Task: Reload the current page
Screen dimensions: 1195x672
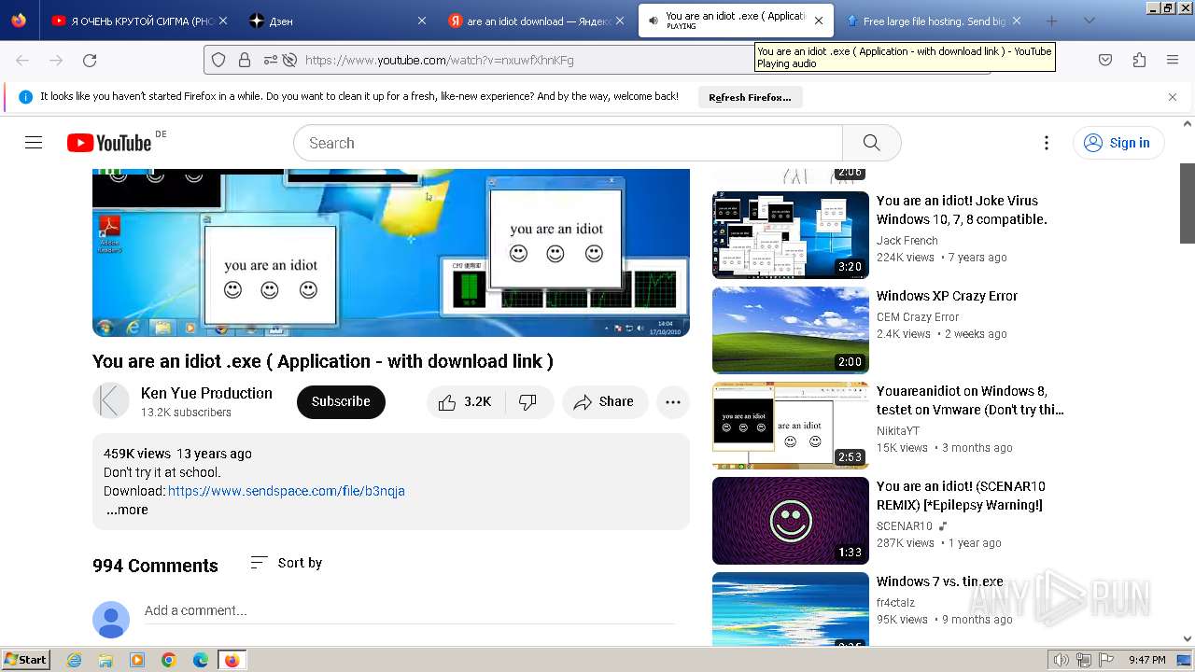Action: [90, 60]
